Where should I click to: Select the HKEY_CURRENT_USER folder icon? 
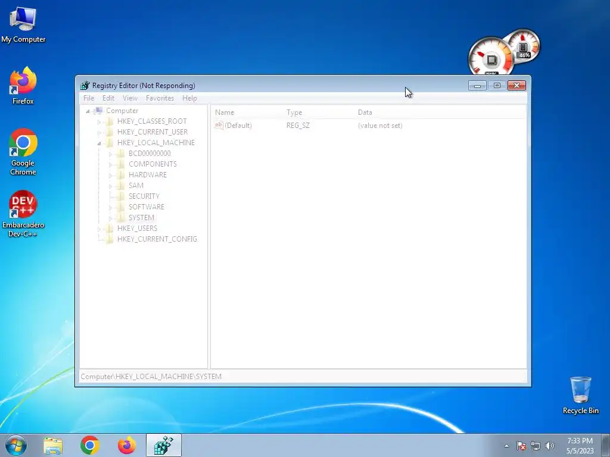pos(110,132)
